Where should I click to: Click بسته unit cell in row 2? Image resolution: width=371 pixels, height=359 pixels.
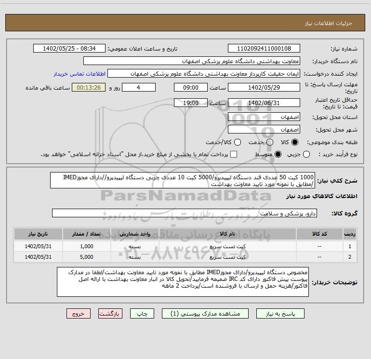coord(134,257)
